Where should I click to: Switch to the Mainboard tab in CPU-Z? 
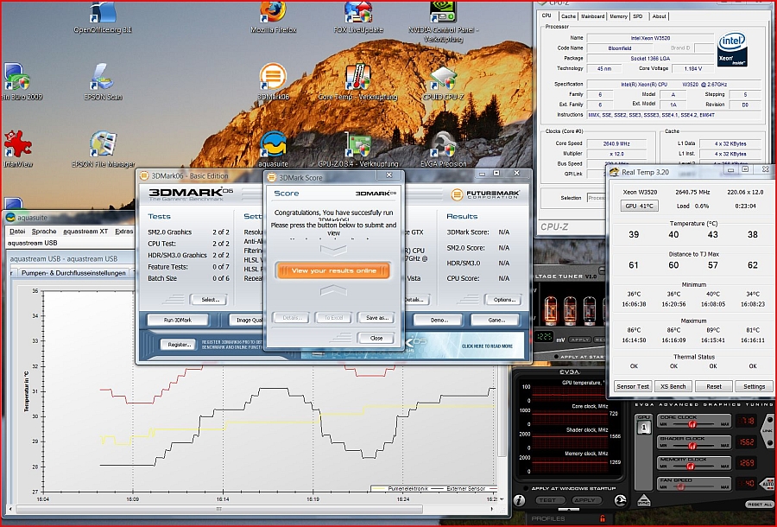point(592,16)
